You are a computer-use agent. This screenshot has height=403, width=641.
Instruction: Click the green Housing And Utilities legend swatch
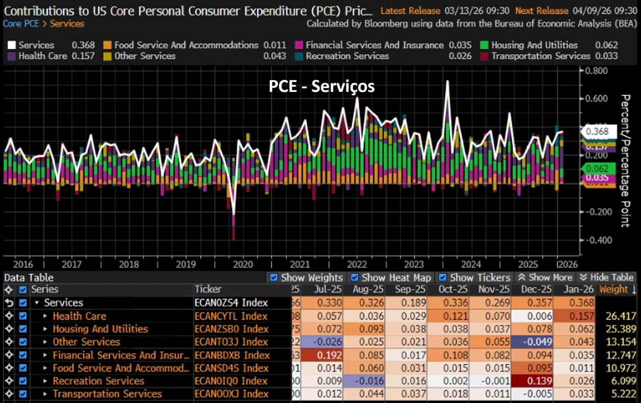click(485, 46)
